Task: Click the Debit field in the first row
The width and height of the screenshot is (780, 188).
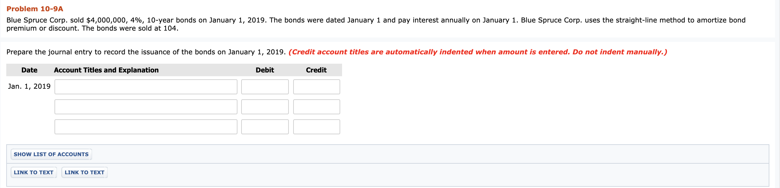Action: [x=265, y=87]
